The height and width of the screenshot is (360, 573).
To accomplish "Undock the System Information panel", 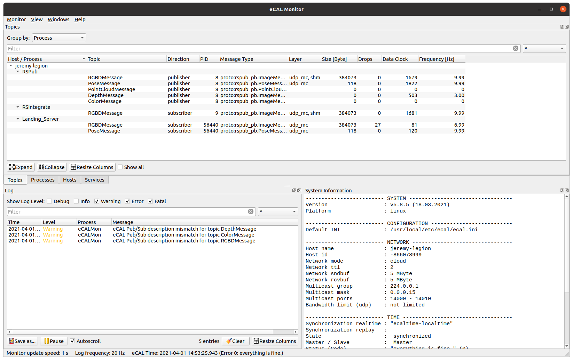I will click(562, 190).
